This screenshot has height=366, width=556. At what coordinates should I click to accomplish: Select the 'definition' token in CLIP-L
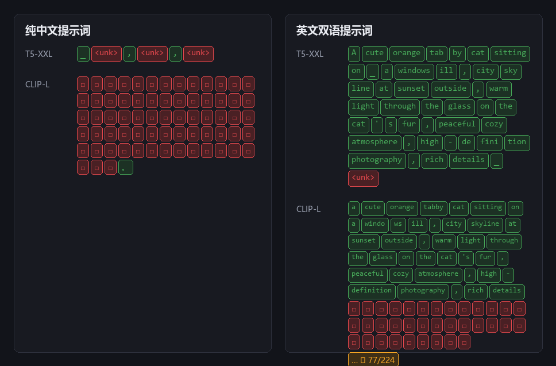372,291
